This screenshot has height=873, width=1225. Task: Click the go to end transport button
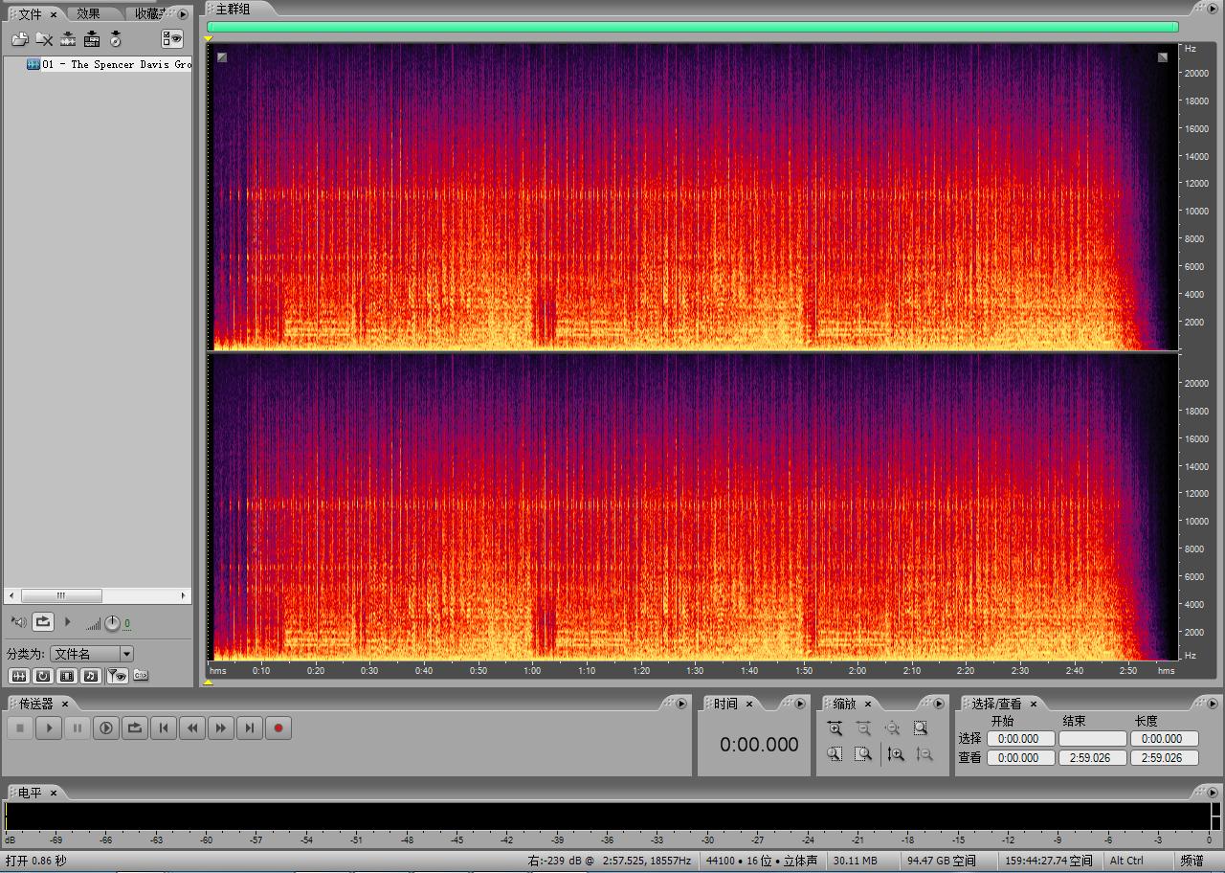[250, 728]
